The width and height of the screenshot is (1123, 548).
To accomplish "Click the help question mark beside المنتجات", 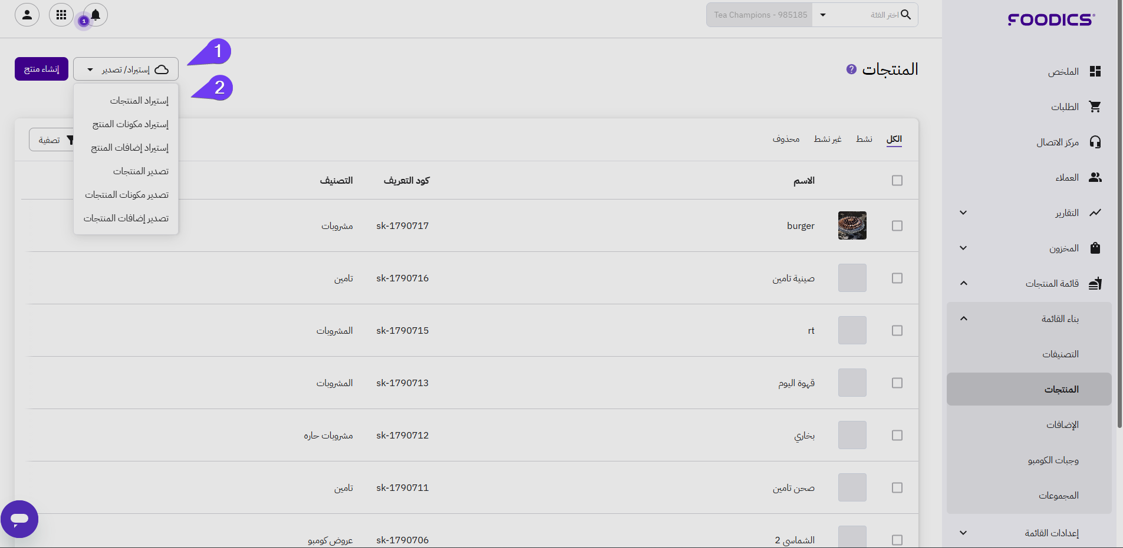I will click(851, 69).
